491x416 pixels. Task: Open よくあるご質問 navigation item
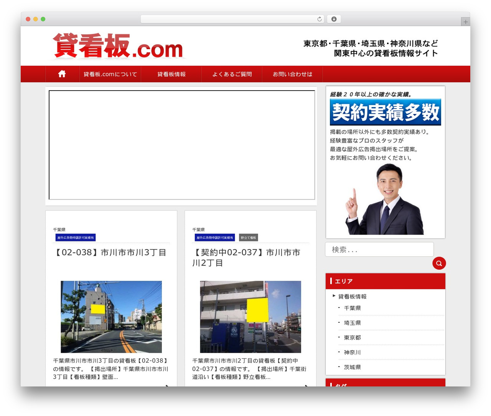pos(232,74)
